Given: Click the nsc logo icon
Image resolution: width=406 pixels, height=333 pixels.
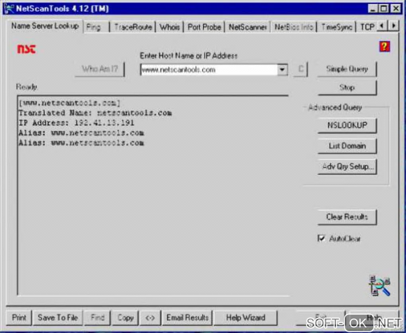Looking at the screenshot, I should (26, 49).
